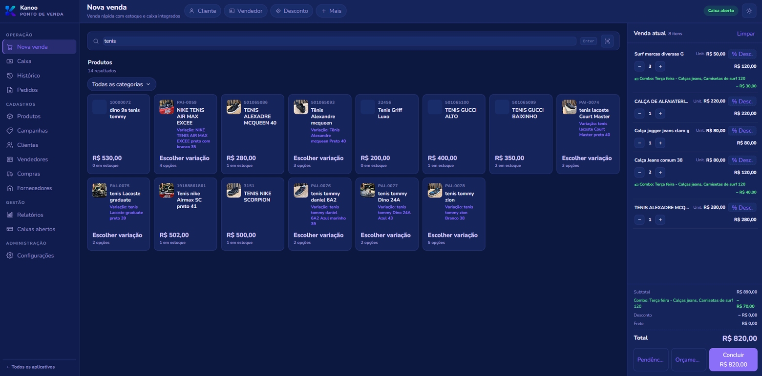
Task: Click the Orçamento button
Action: (x=688, y=360)
